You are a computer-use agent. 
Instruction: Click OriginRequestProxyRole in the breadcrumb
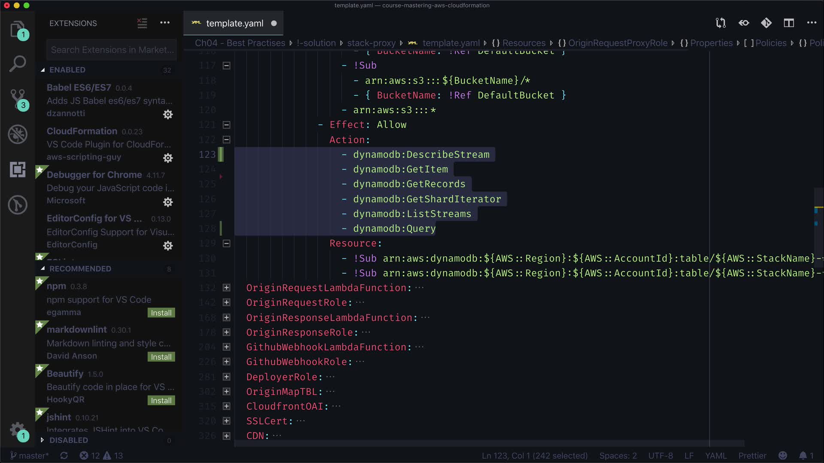pos(618,43)
